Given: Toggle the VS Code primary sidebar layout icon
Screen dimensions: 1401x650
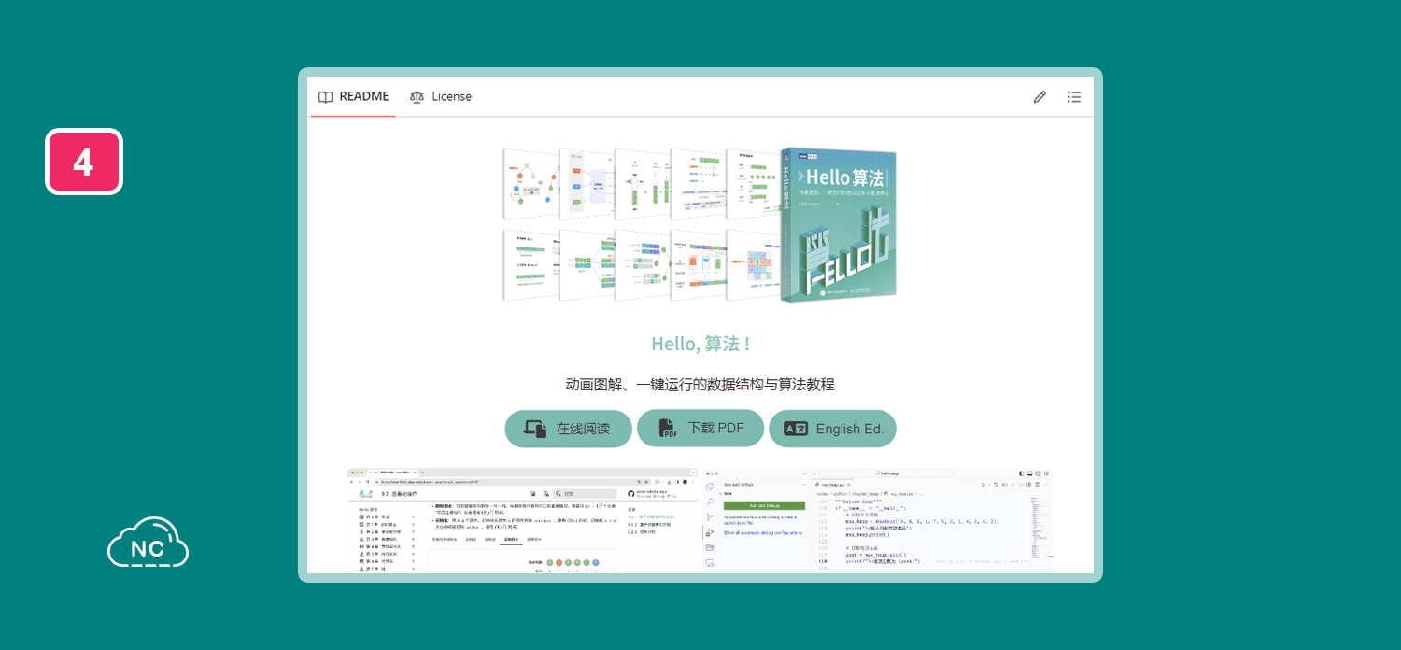Looking at the screenshot, I should (1022, 473).
